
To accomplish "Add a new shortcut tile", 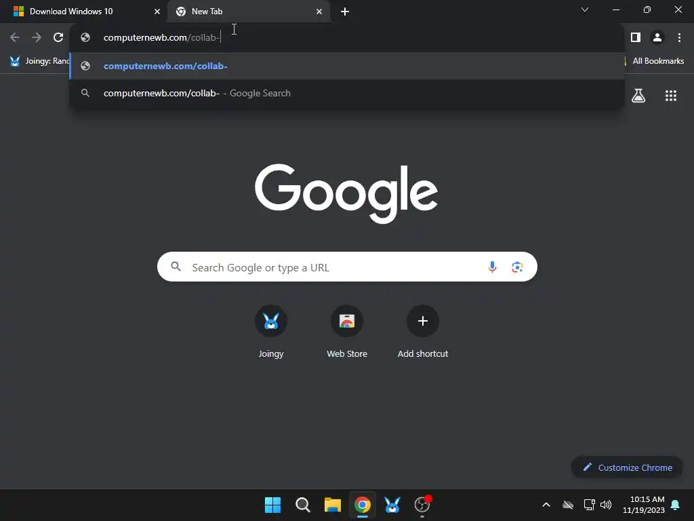I will [423, 332].
